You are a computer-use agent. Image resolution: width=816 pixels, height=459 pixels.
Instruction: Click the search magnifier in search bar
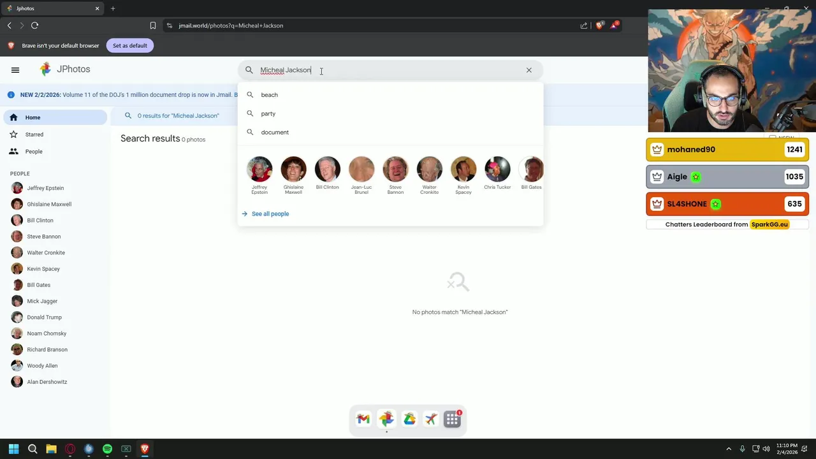pos(249,70)
